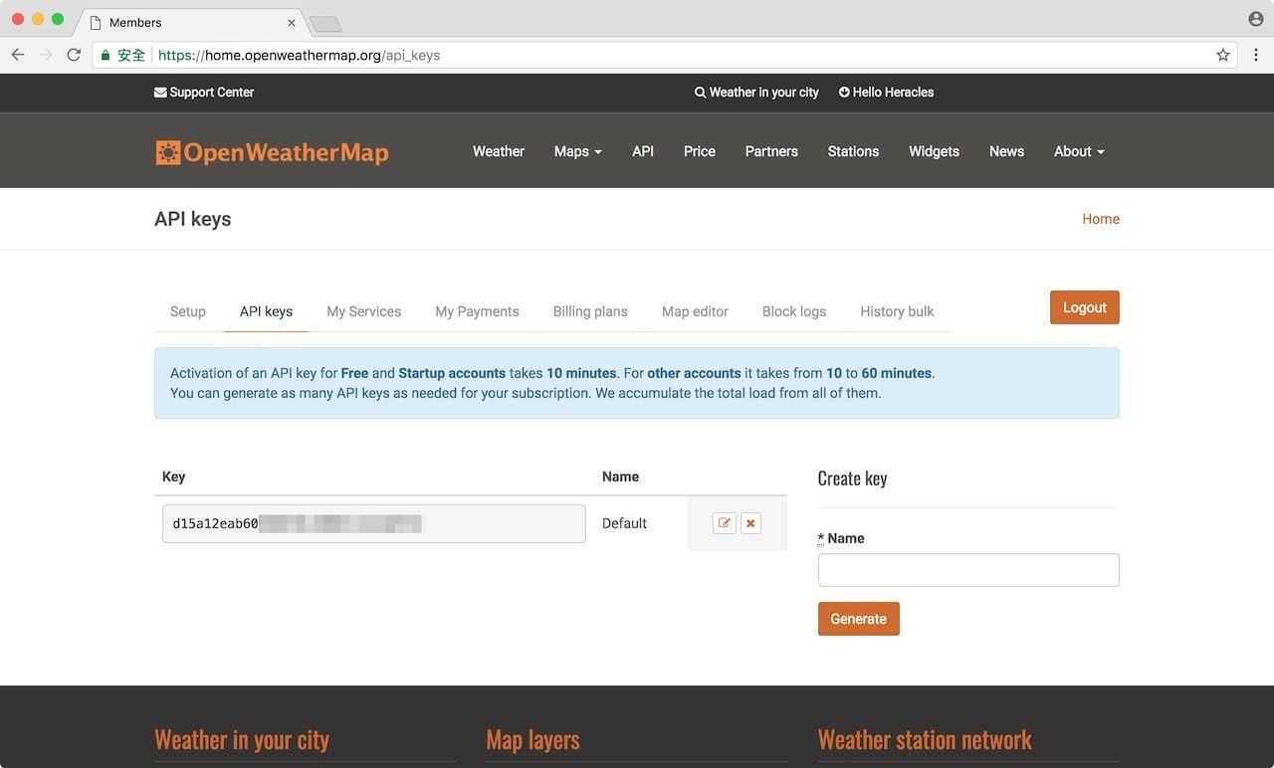Expand the Maps dropdown menu
The width and height of the screenshot is (1274, 768).
(x=577, y=151)
